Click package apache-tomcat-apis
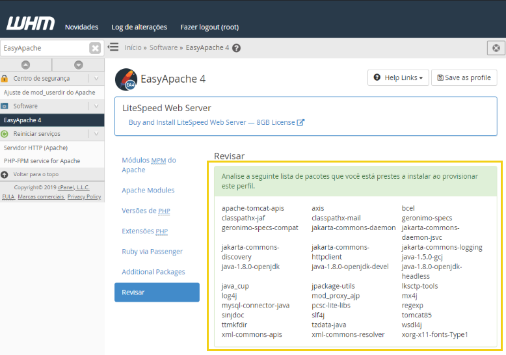The height and width of the screenshot is (355, 506). (253, 208)
